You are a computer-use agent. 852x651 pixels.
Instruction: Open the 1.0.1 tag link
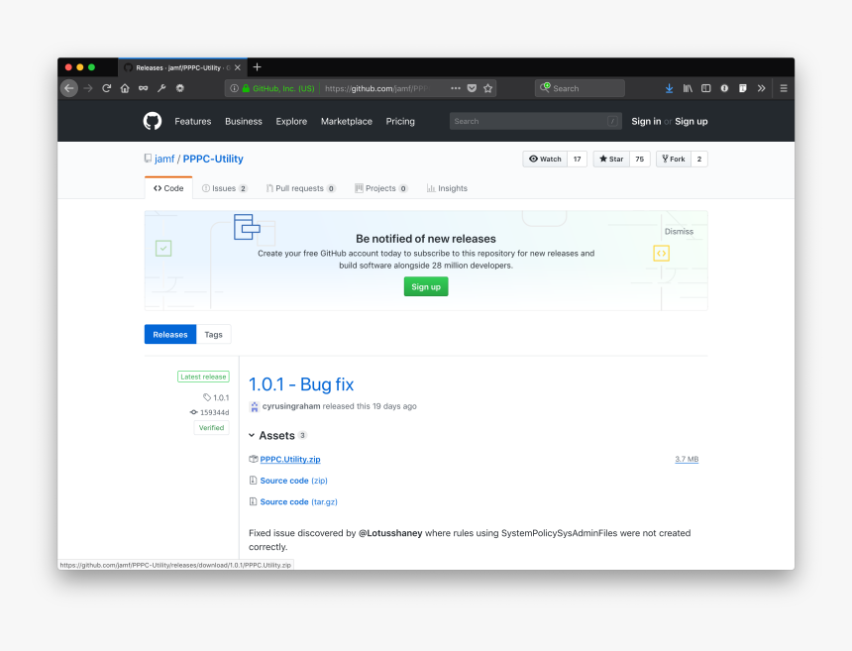[x=216, y=397]
